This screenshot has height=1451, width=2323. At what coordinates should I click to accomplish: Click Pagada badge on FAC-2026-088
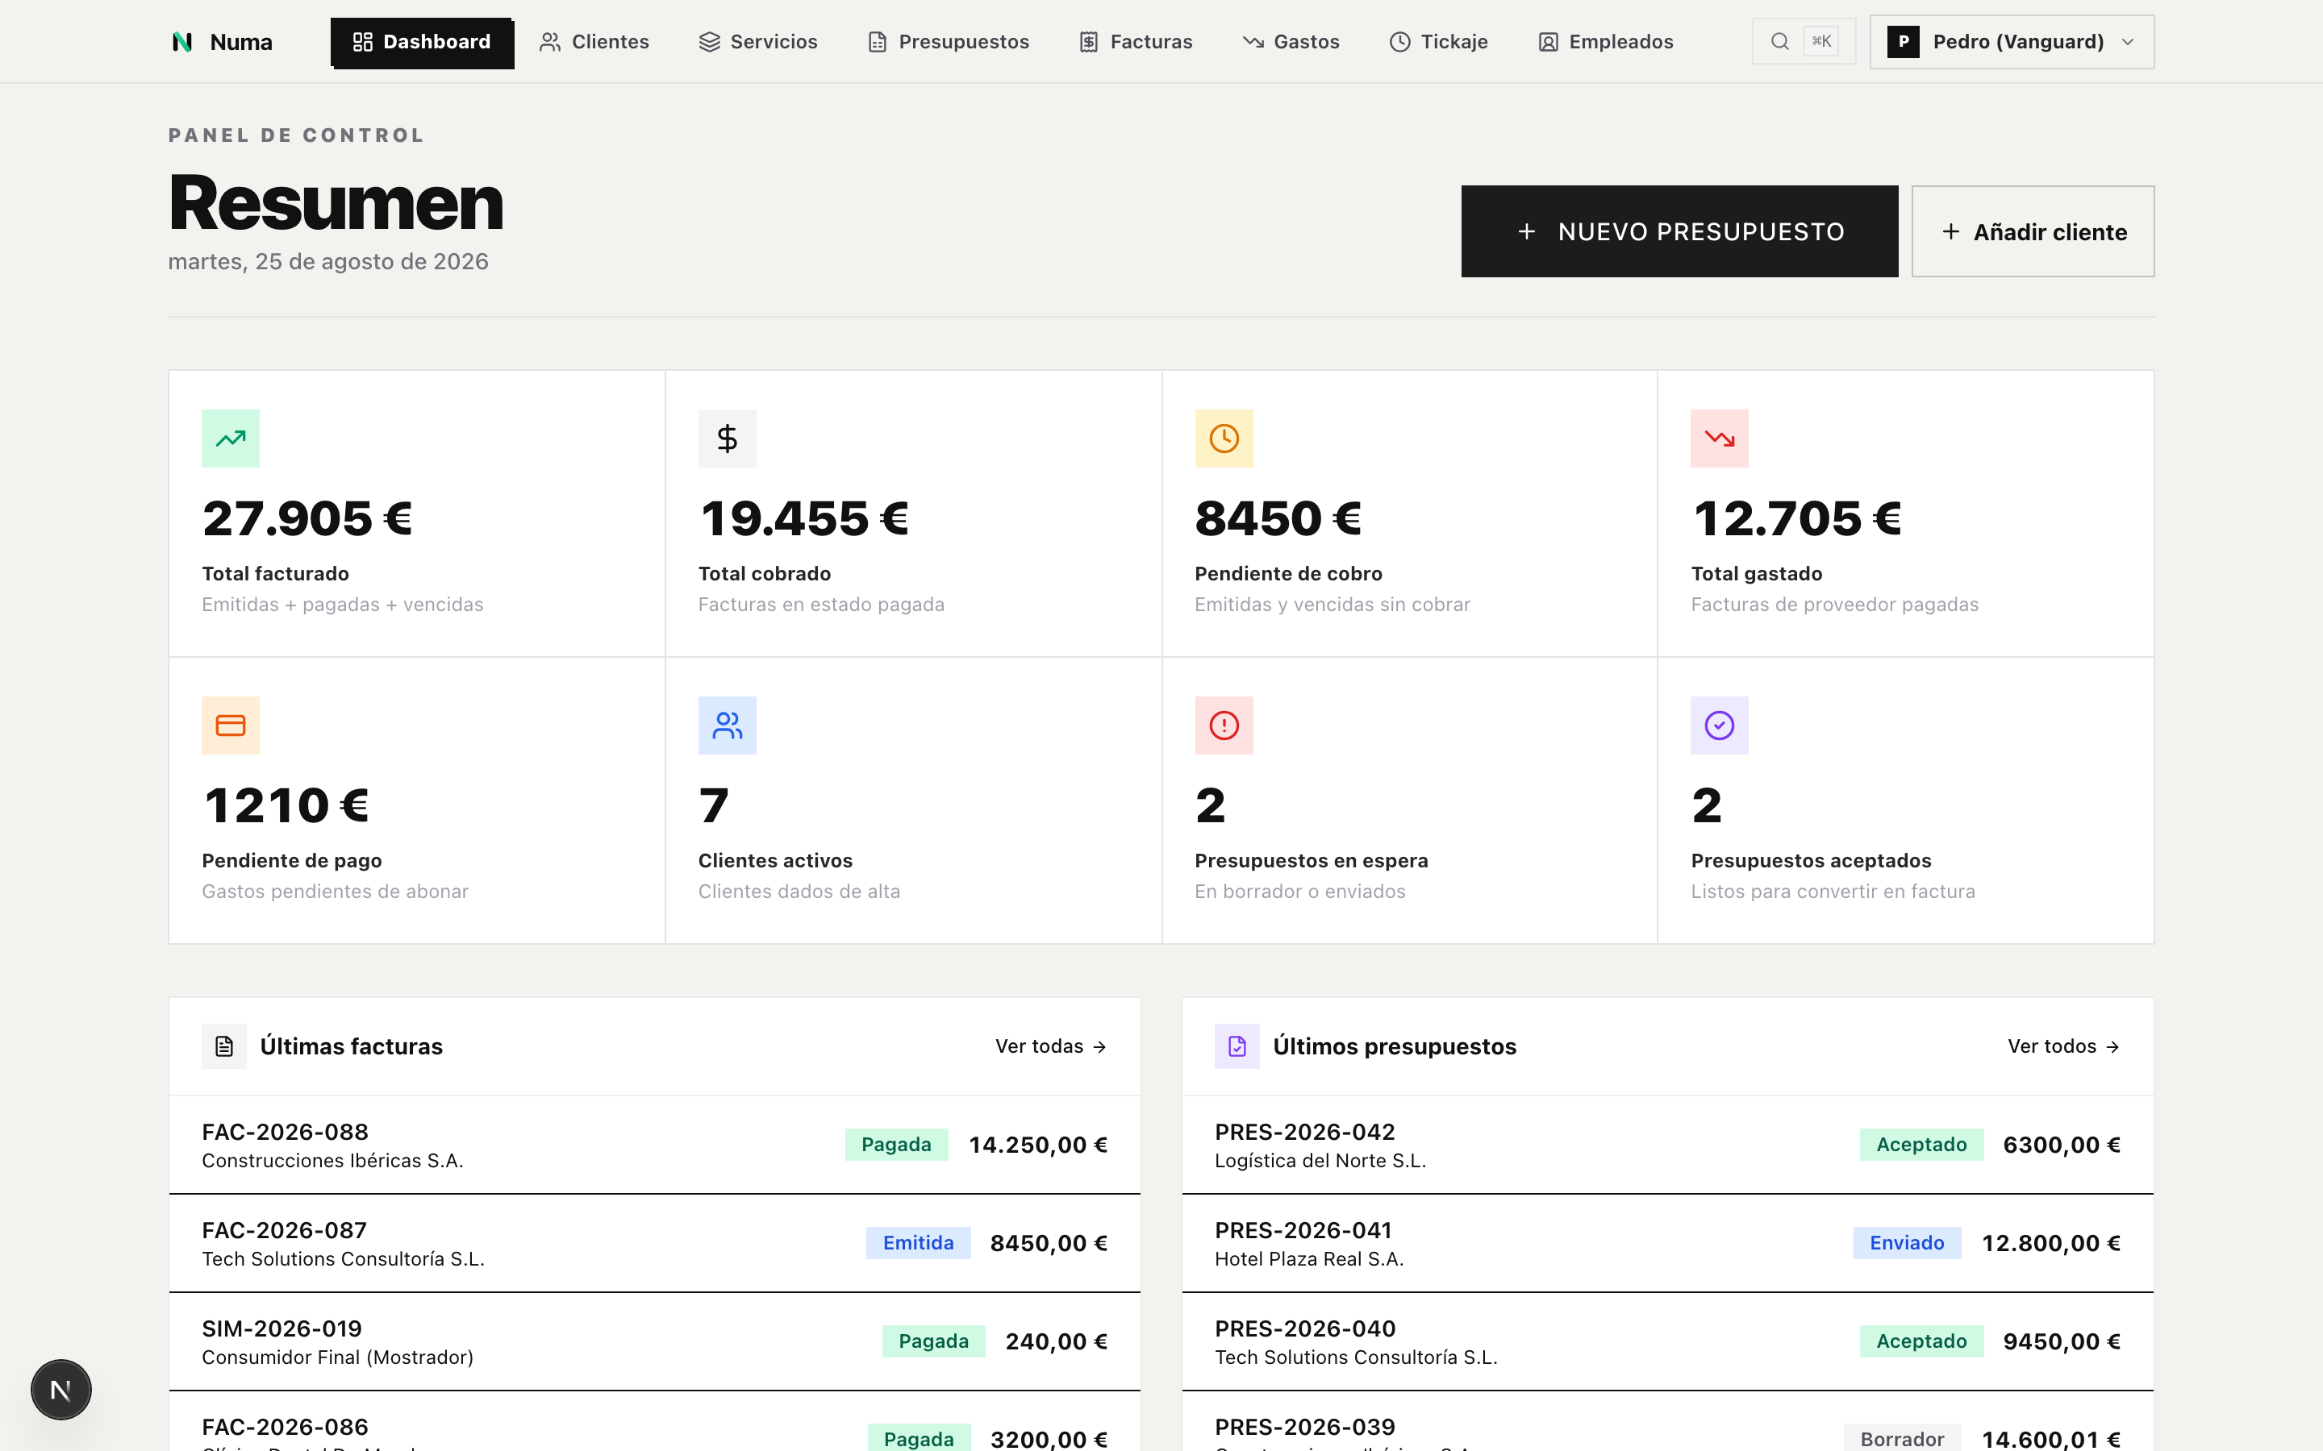coord(895,1145)
